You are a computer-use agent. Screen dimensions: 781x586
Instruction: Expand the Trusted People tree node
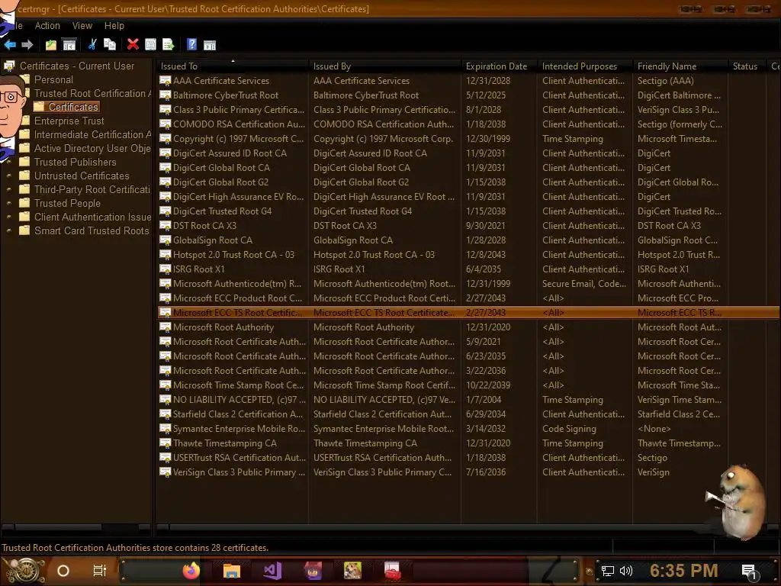[9, 203]
